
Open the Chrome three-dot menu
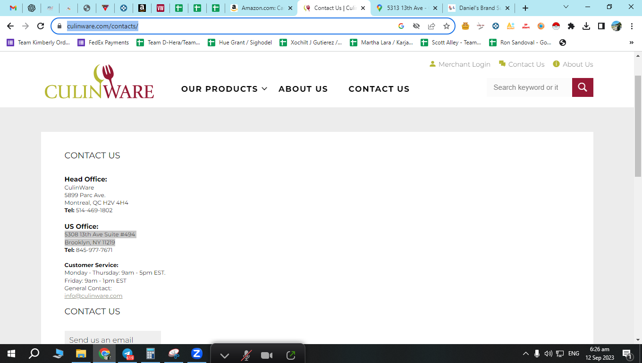(632, 26)
